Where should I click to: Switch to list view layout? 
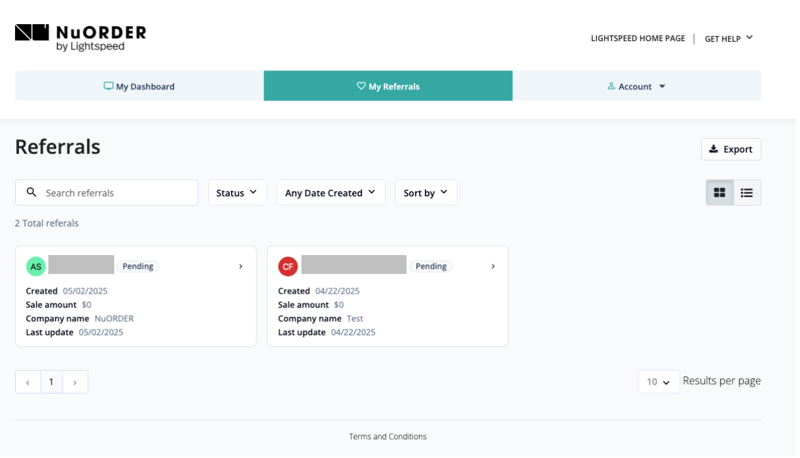[746, 192]
